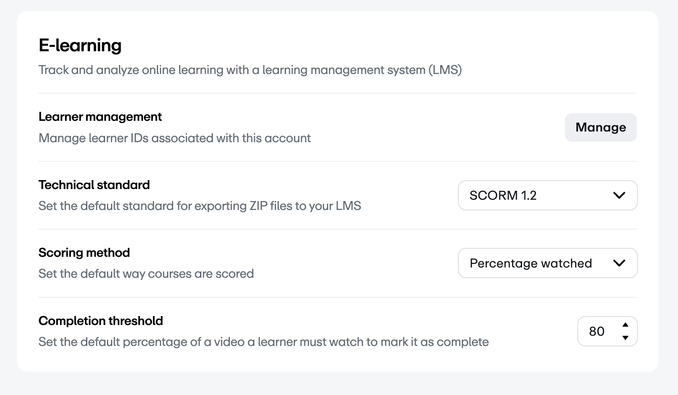Decrease completion threshold with the down arrow
This screenshot has height=395, width=678.
(625, 338)
